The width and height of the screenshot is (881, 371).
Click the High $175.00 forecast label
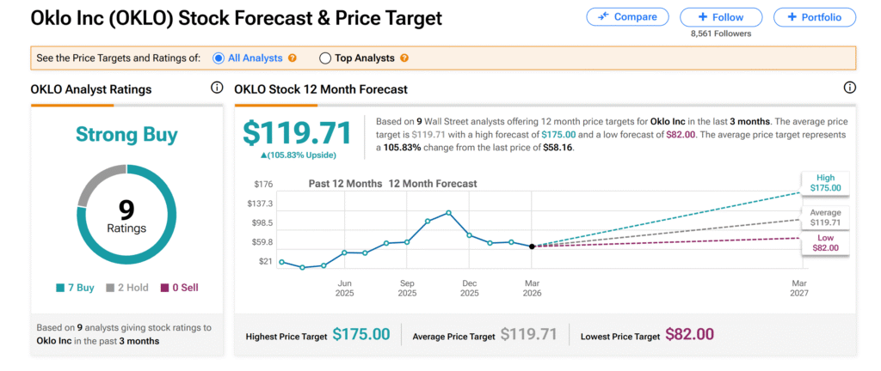pyautogui.click(x=824, y=182)
